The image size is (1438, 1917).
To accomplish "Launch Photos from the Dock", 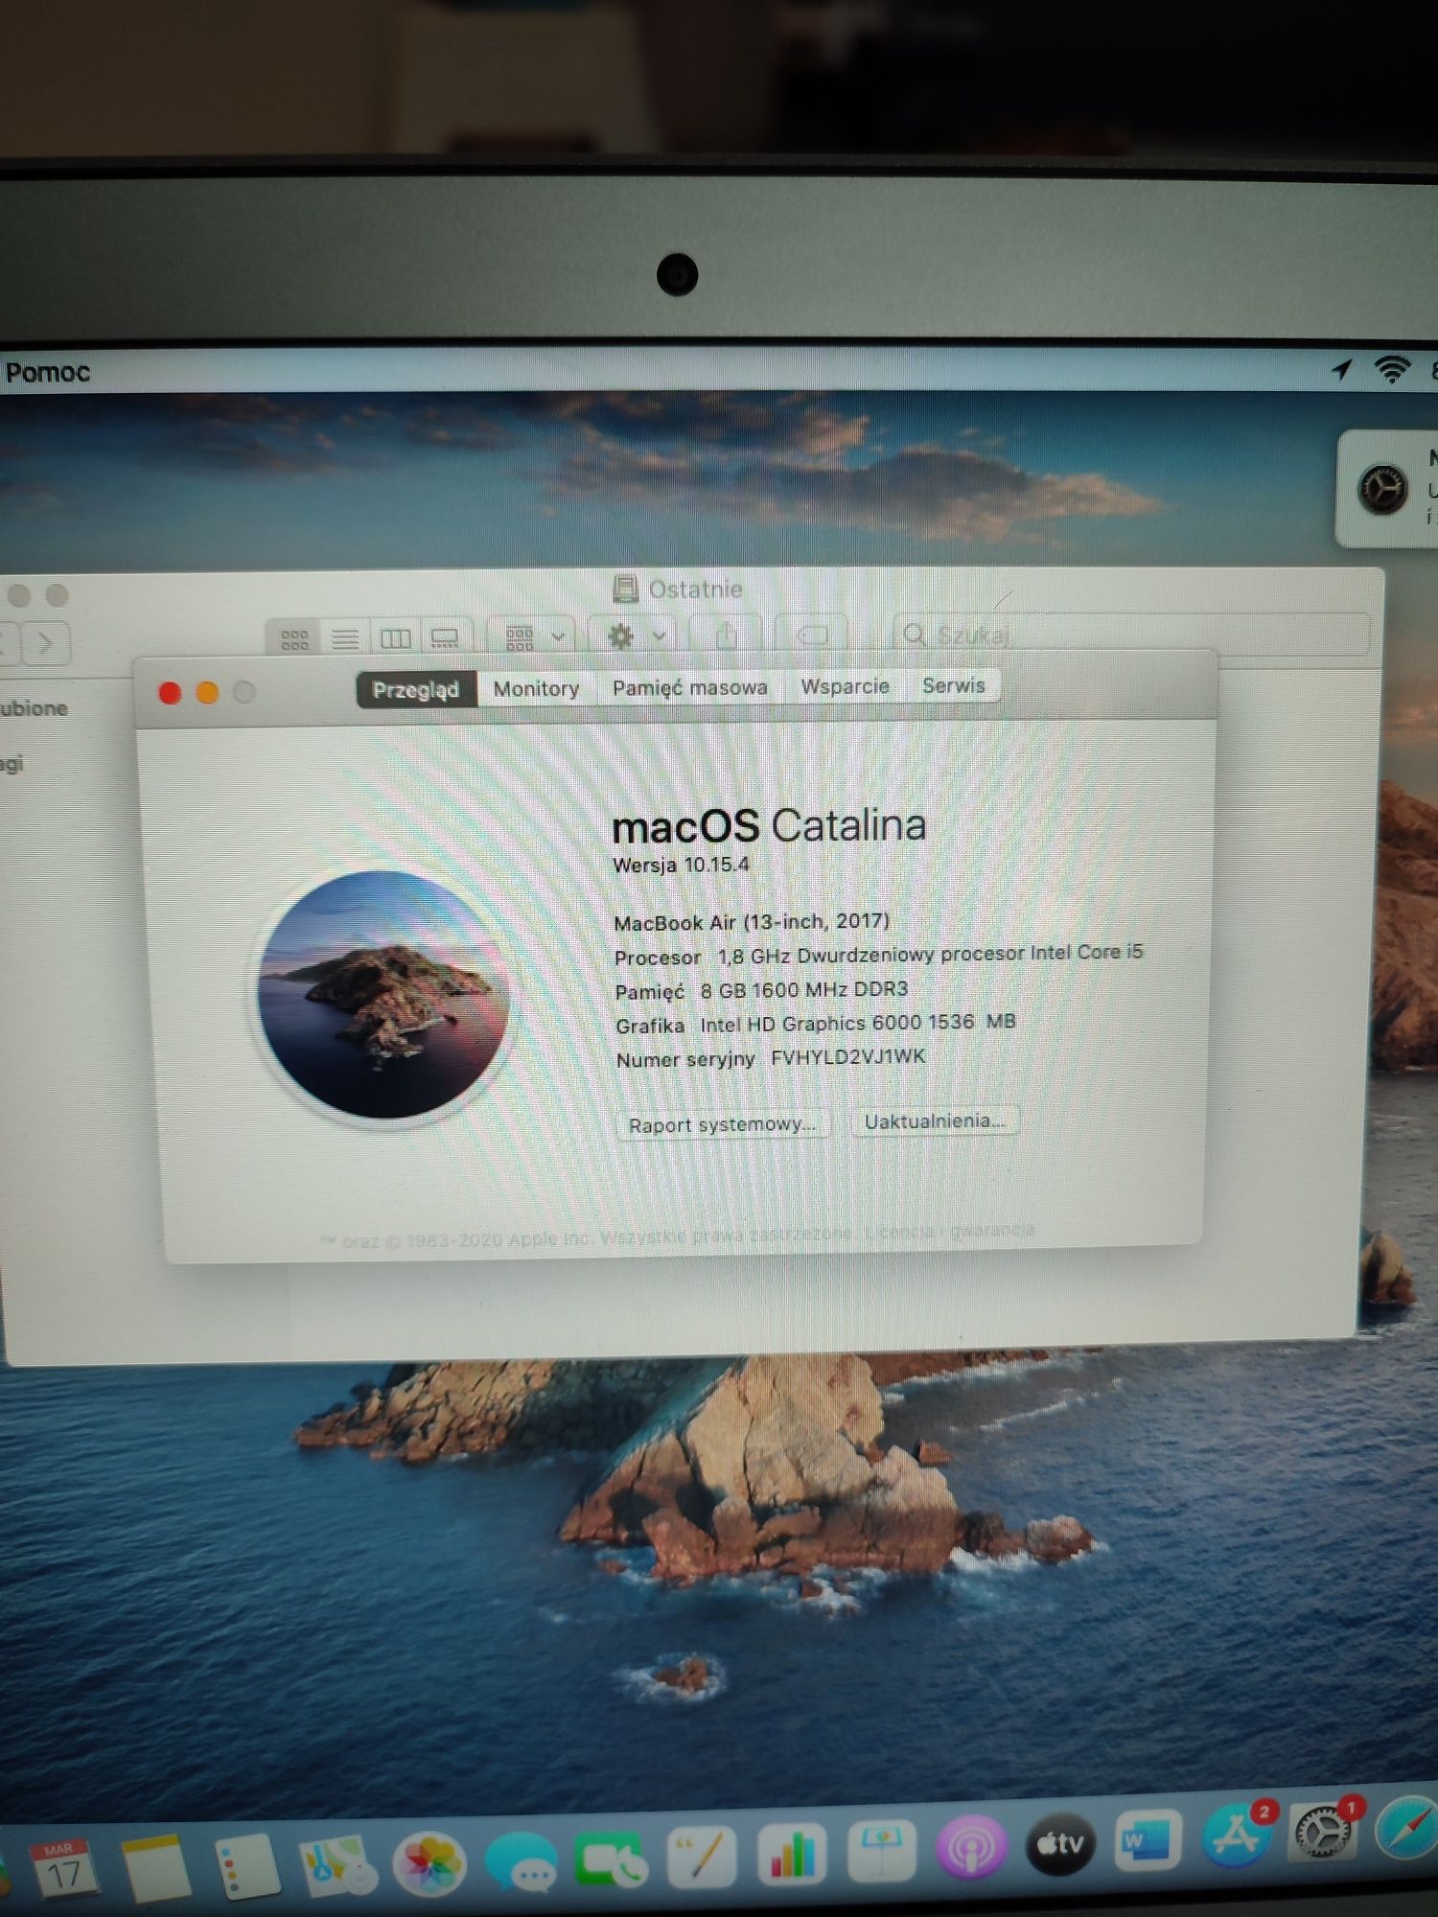I will click(429, 1863).
